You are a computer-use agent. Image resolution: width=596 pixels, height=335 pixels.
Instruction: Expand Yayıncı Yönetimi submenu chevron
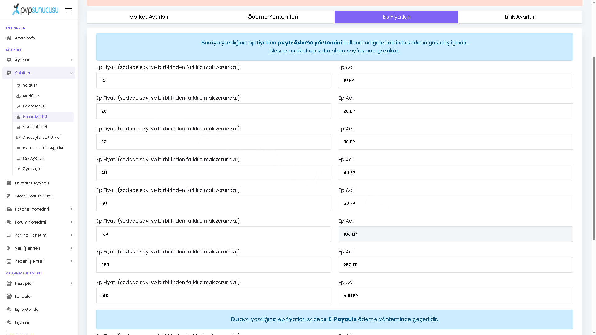(71, 235)
